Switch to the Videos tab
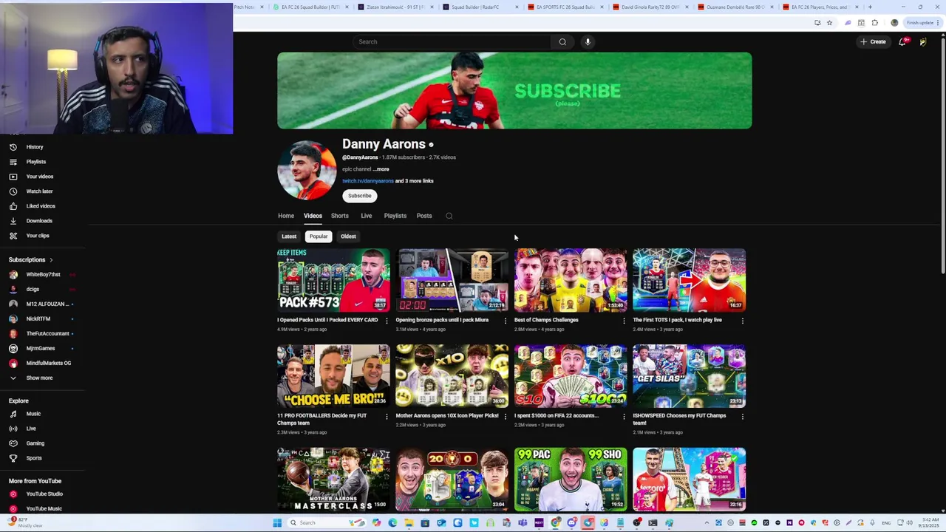Viewport: 946px width, 532px height. [x=313, y=216]
